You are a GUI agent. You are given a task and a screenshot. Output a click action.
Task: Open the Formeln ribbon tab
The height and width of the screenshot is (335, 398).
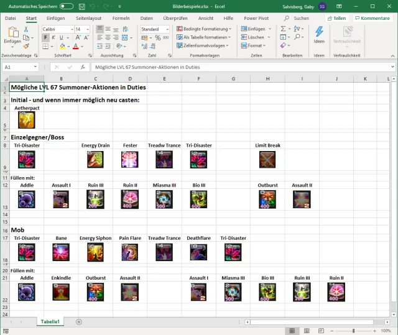(x=121, y=18)
